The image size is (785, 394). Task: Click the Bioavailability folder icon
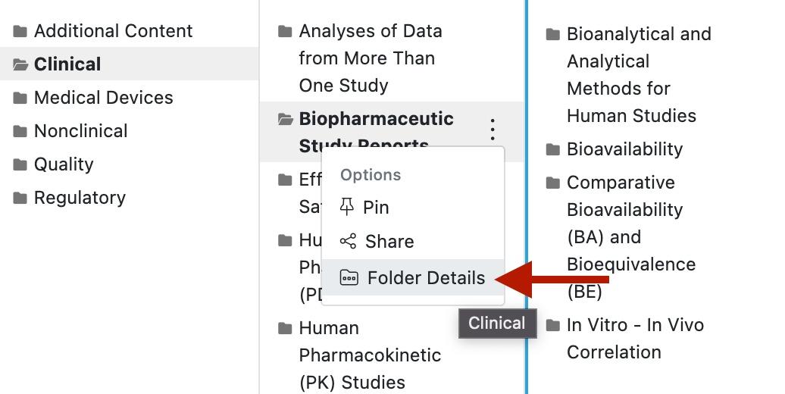[x=553, y=149]
